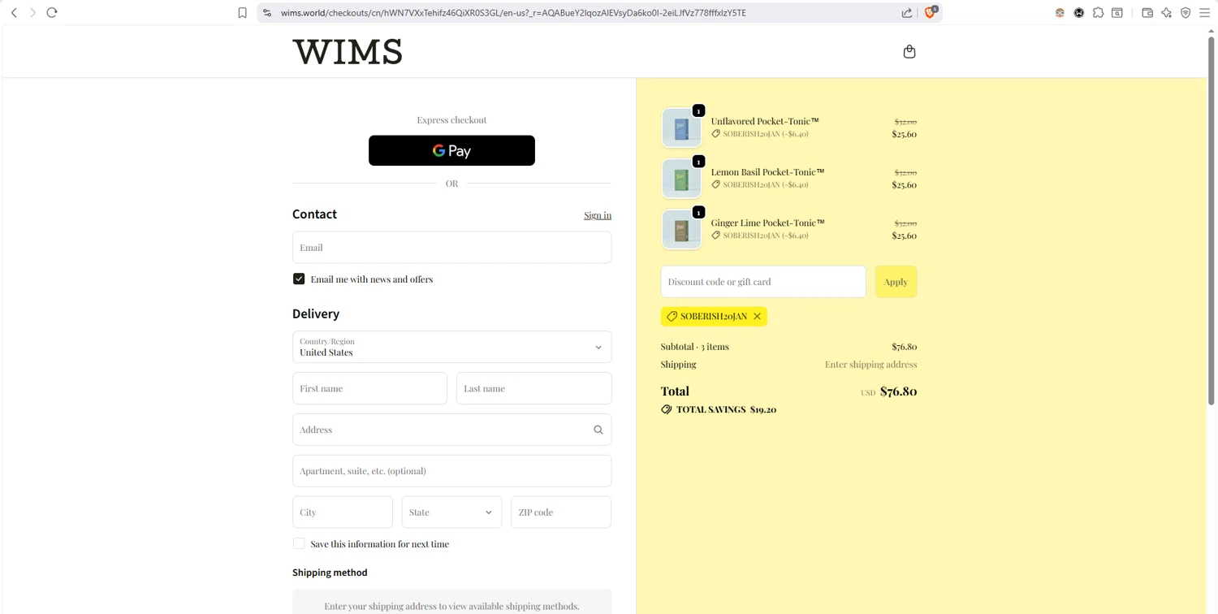Click the page vertical scrollbar

1212,219
